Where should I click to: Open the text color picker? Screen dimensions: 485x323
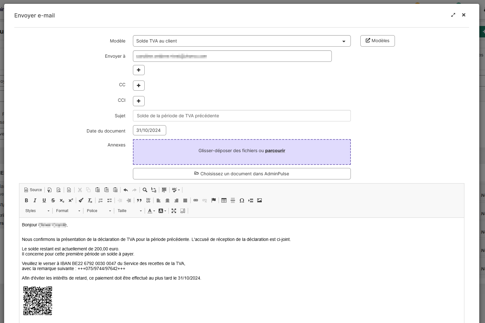(151, 211)
